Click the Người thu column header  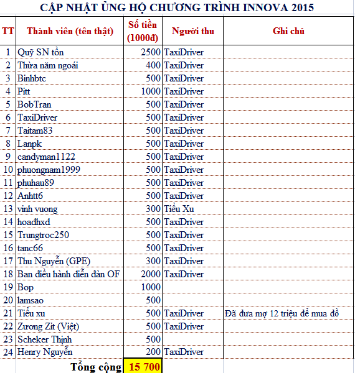coord(192,31)
